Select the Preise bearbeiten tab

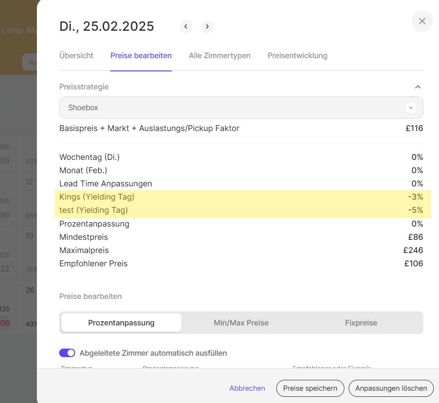click(x=141, y=56)
